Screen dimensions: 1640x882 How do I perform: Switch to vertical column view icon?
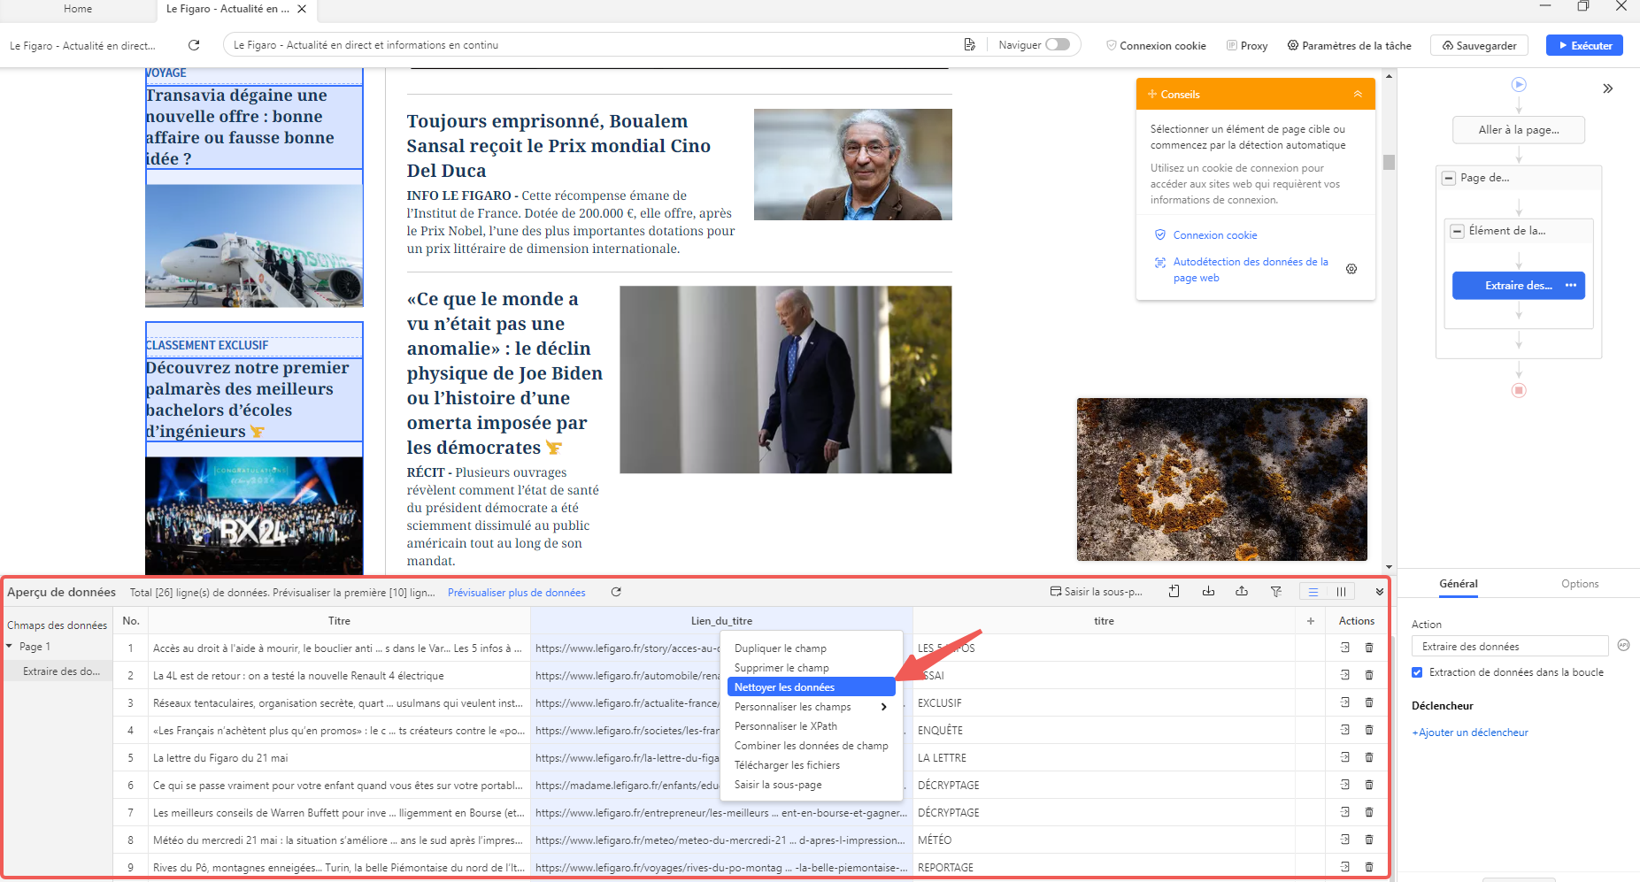(1341, 592)
